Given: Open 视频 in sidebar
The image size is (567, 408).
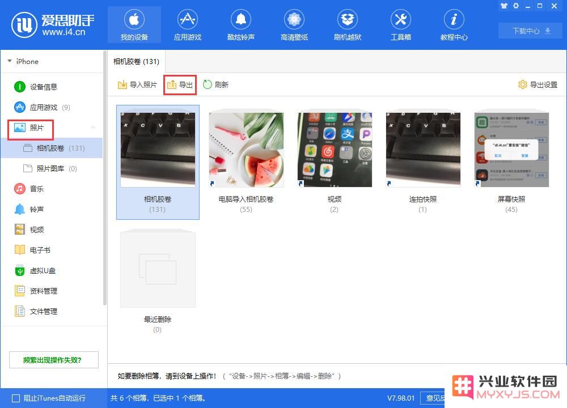Looking at the screenshot, I should [52, 229].
